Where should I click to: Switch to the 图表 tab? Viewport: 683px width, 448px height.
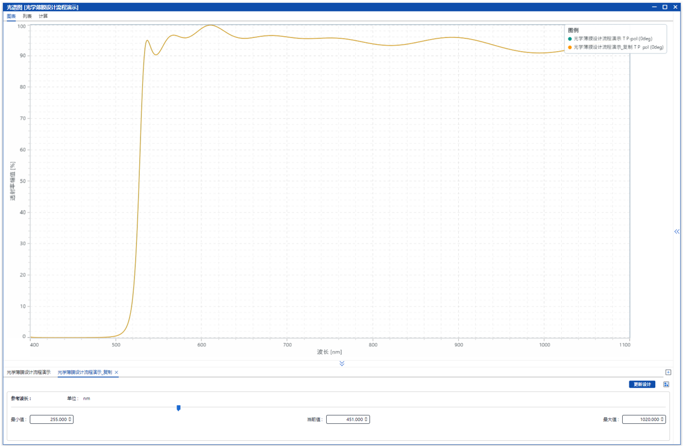tap(11, 16)
